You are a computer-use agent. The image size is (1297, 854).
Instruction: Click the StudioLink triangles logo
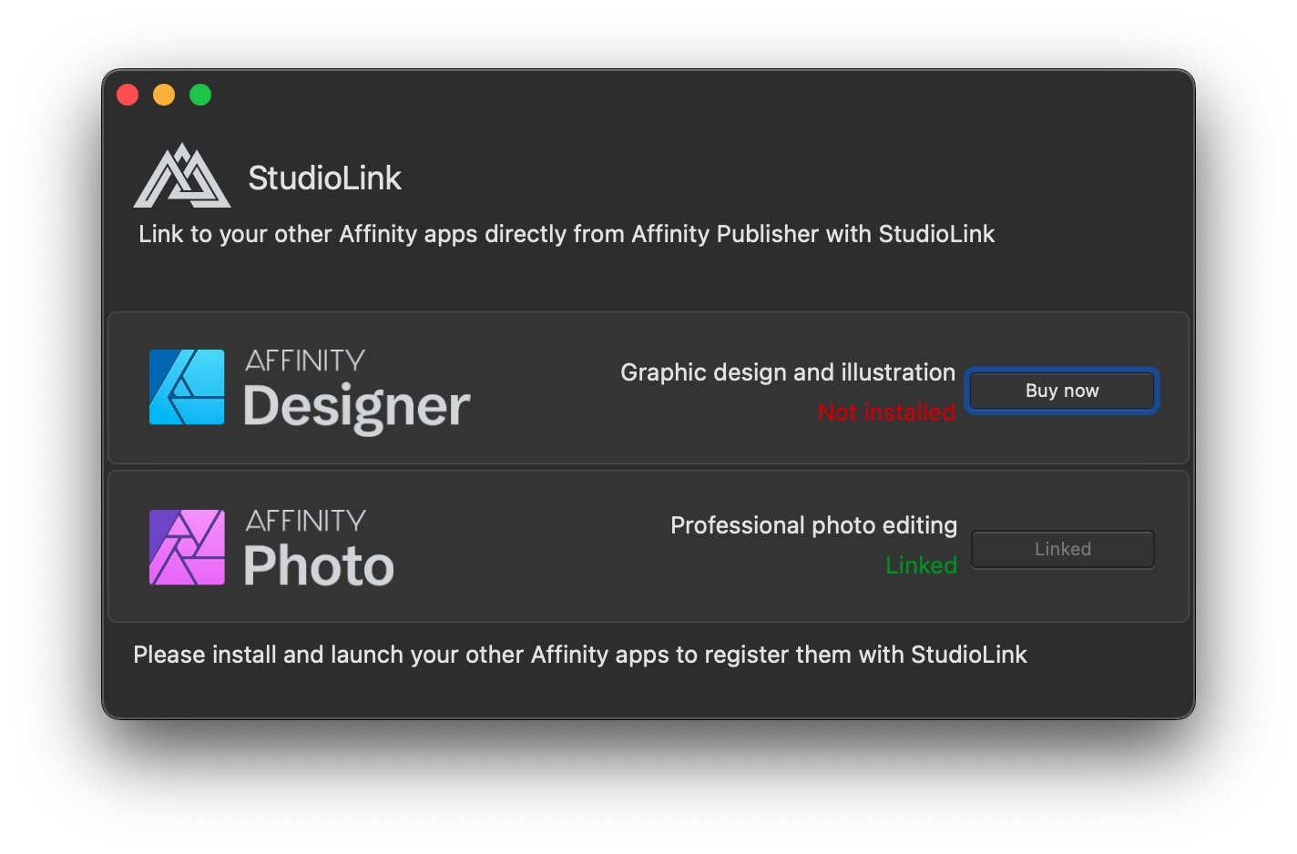[x=183, y=177]
